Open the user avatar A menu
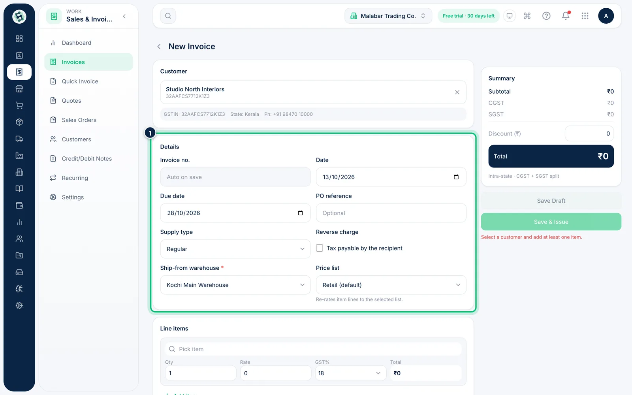Viewport: 632px width, 395px height. pos(606,16)
